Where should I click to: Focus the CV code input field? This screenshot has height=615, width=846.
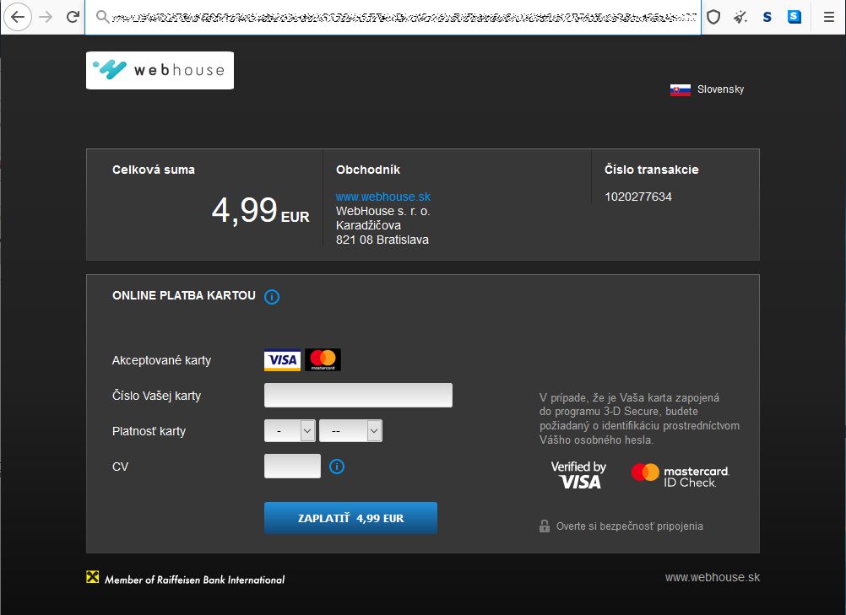(292, 467)
